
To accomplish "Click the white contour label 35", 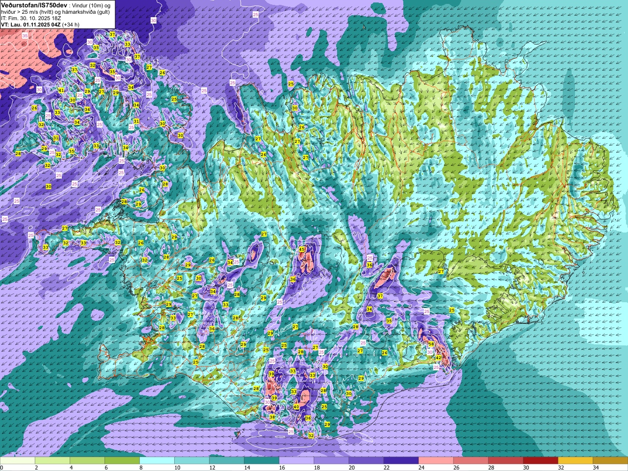I will 25,36.
